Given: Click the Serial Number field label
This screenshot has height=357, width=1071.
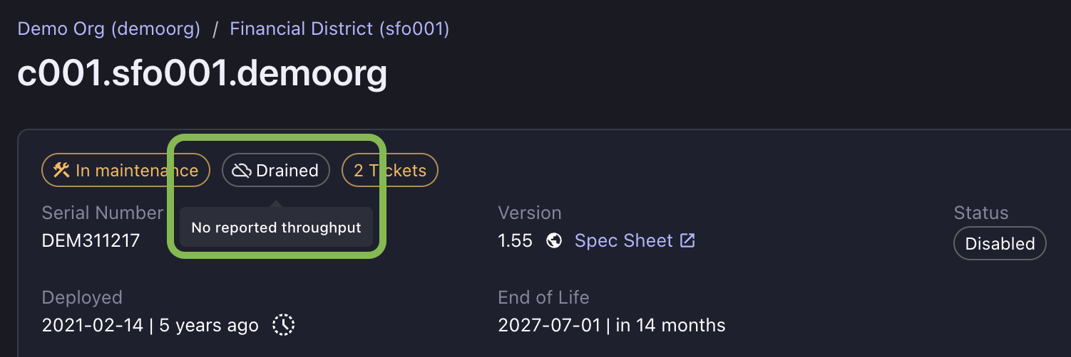Looking at the screenshot, I should point(103,213).
